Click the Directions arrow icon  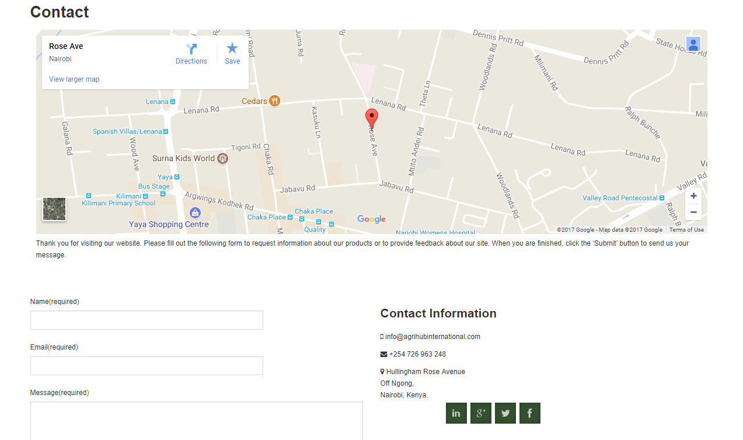[191, 49]
